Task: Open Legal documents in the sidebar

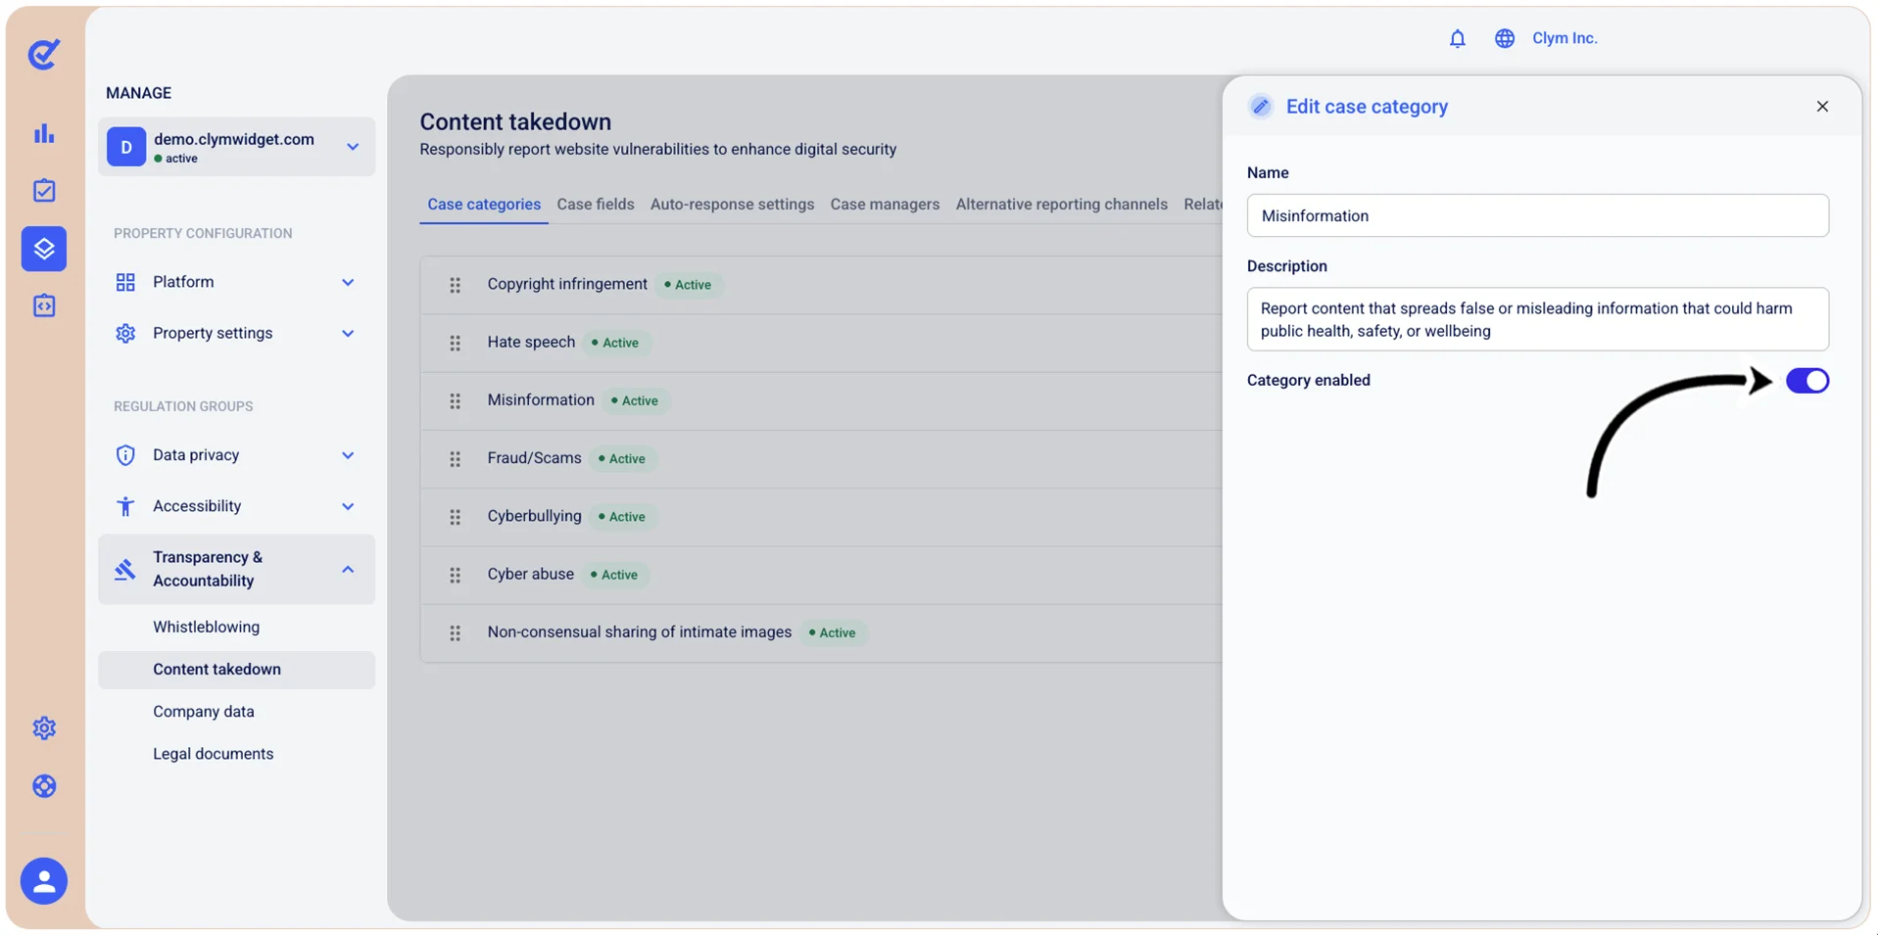Action: pos(213,754)
